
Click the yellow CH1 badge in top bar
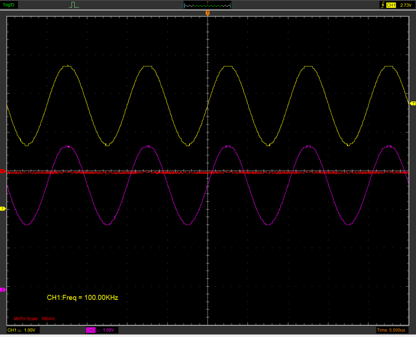click(x=391, y=5)
